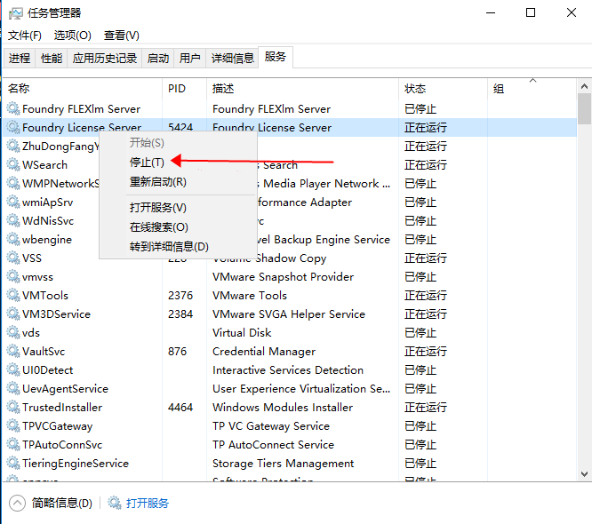Select TP AutoConnect Service description
This screenshot has width=592, height=524.
point(273,445)
